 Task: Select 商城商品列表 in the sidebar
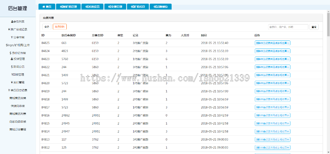pos(18,114)
